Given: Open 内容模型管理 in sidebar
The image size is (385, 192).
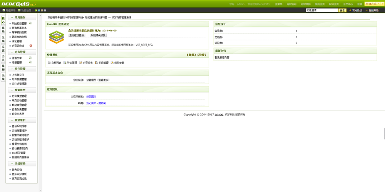Looking at the screenshot, I should click(x=19, y=96).
